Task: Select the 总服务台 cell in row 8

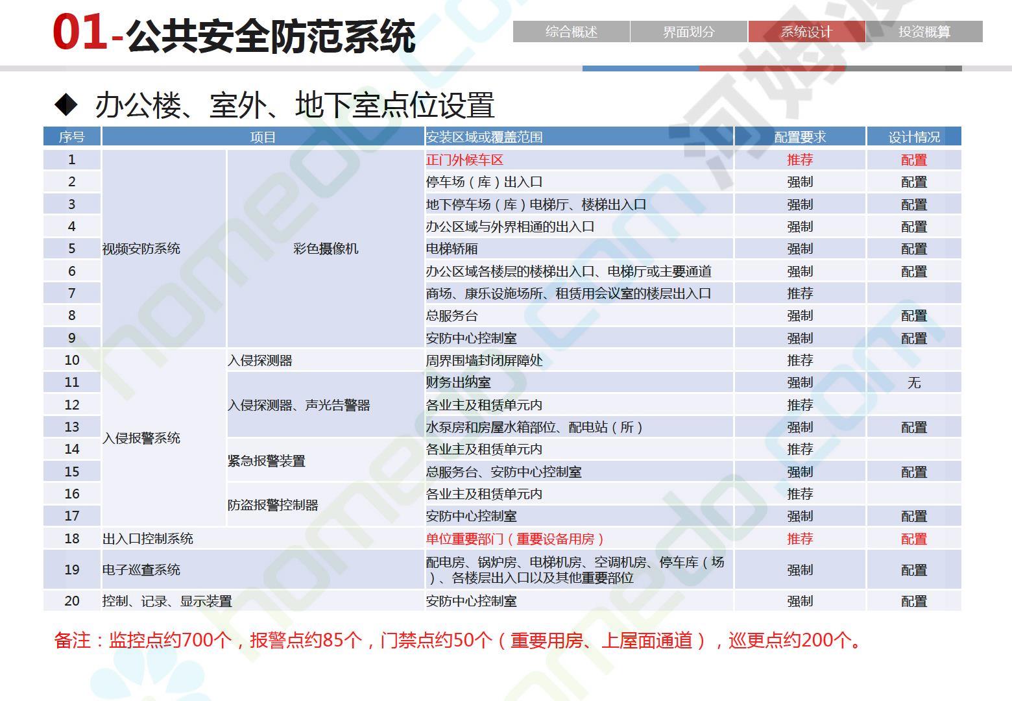Action: click(579, 315)
